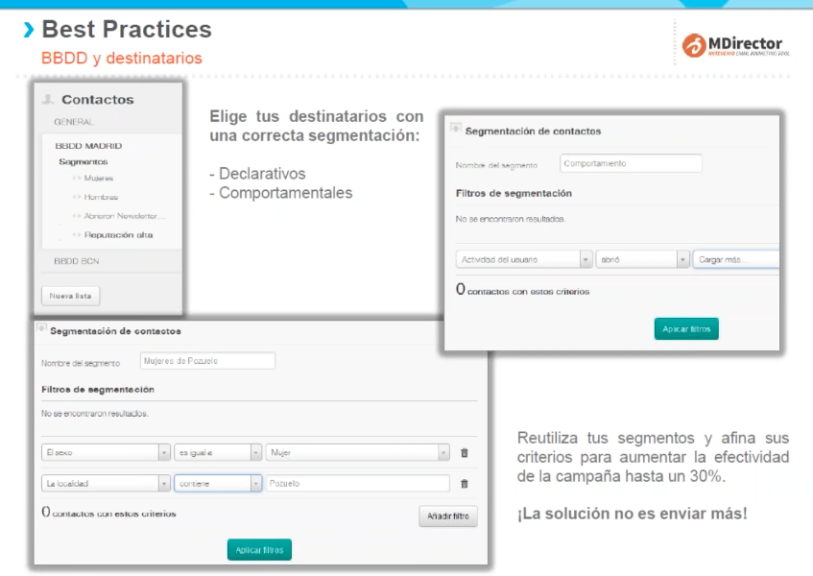813x576 pixels.
Task: Click '¡La solución no es enviar más!' text
Action: 632,514
